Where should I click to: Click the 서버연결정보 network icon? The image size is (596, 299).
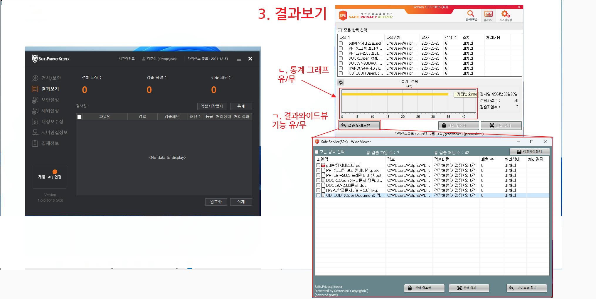point(35,132)
